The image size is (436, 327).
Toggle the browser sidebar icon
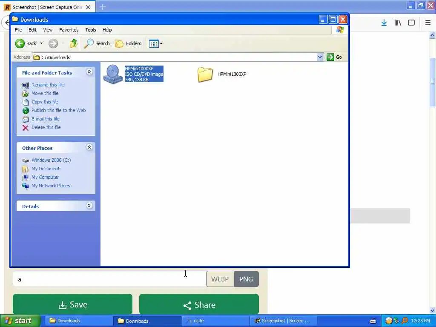(x=411, y=23)
